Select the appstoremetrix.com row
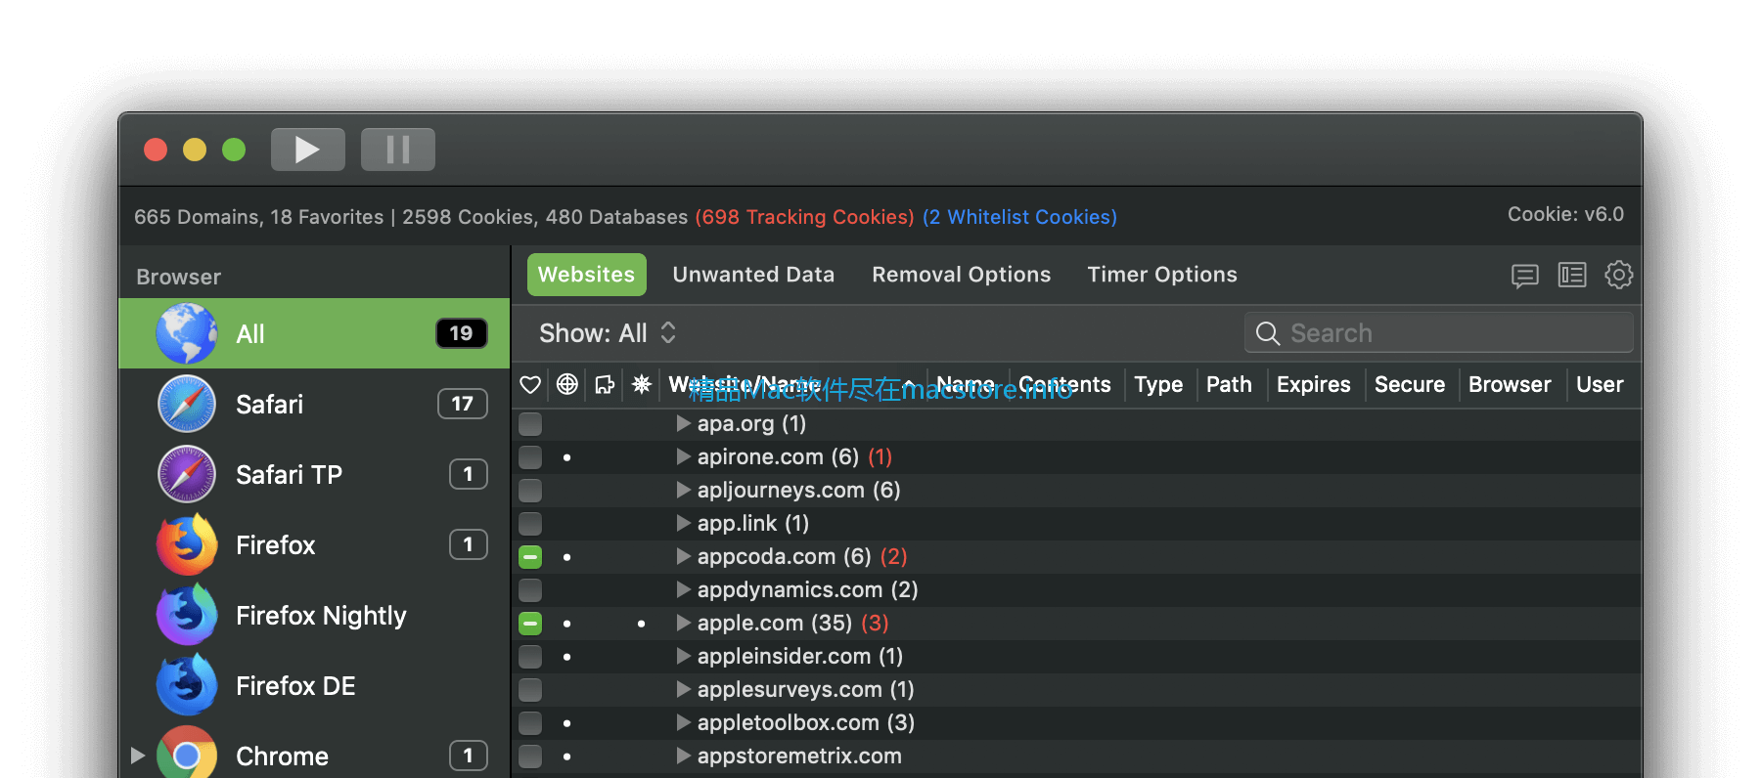The width and height of the screenshot is (1761, 778). [x=1076, y=756]
